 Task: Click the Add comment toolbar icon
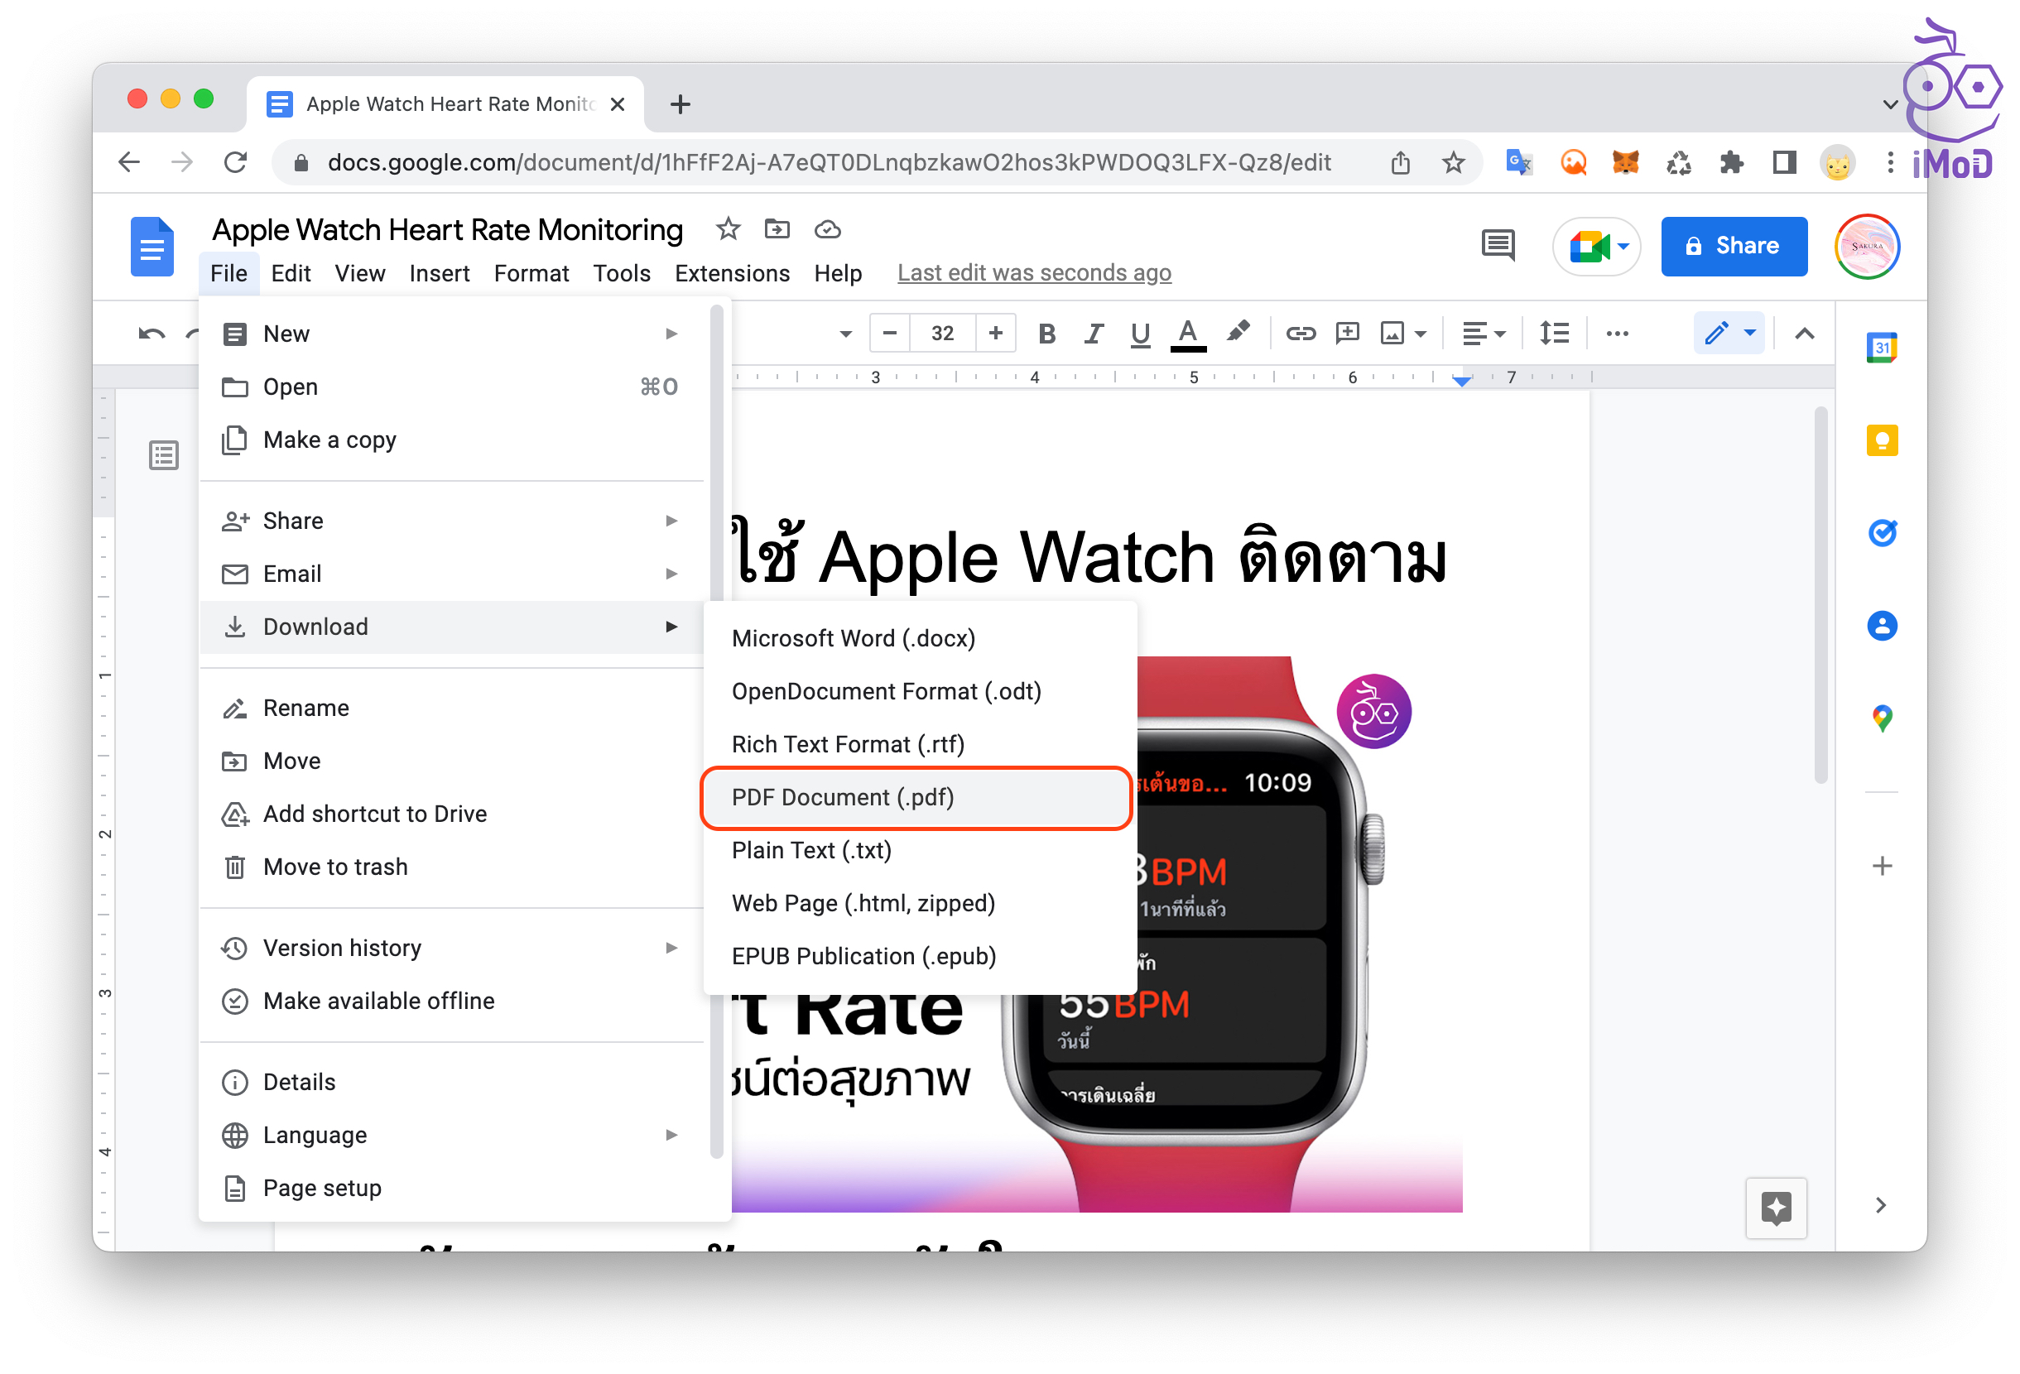pyautogui.click(x=1346, y=334)
